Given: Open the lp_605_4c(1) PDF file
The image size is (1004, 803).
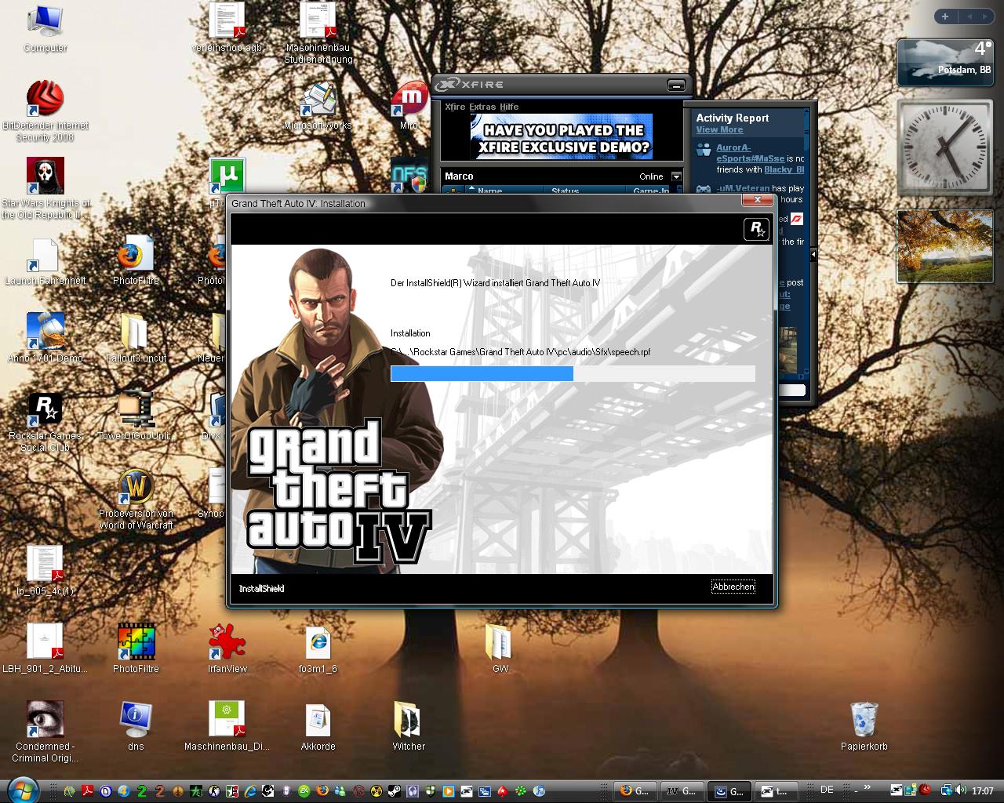Looking at the screenshot, I should click(45, 572).
